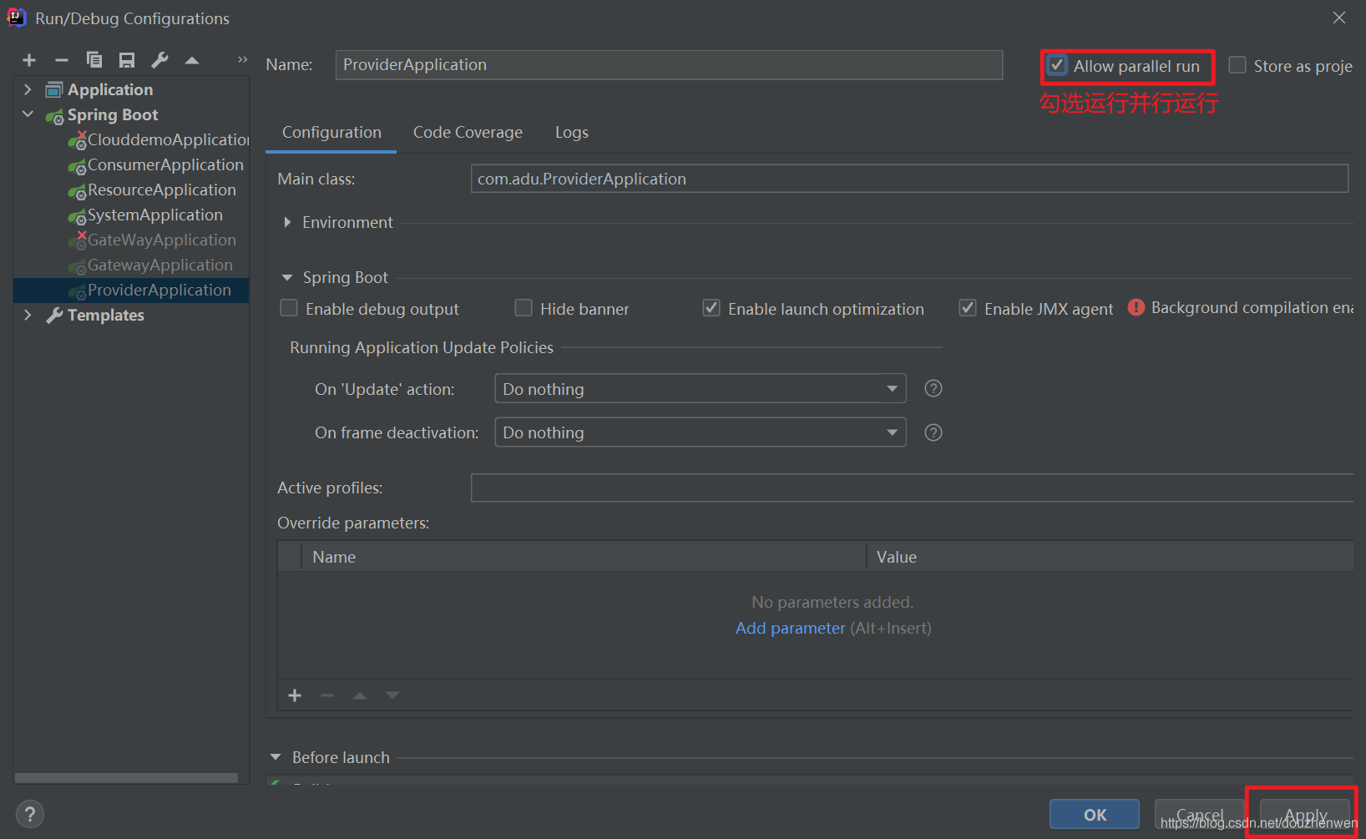The width and height of the screenshot is (1366, 839).
Task: Click the Active profiles field
Action: pos(912,488)
